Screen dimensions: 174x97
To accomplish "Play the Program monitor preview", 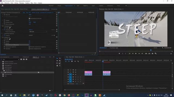I will click(136, 54).
